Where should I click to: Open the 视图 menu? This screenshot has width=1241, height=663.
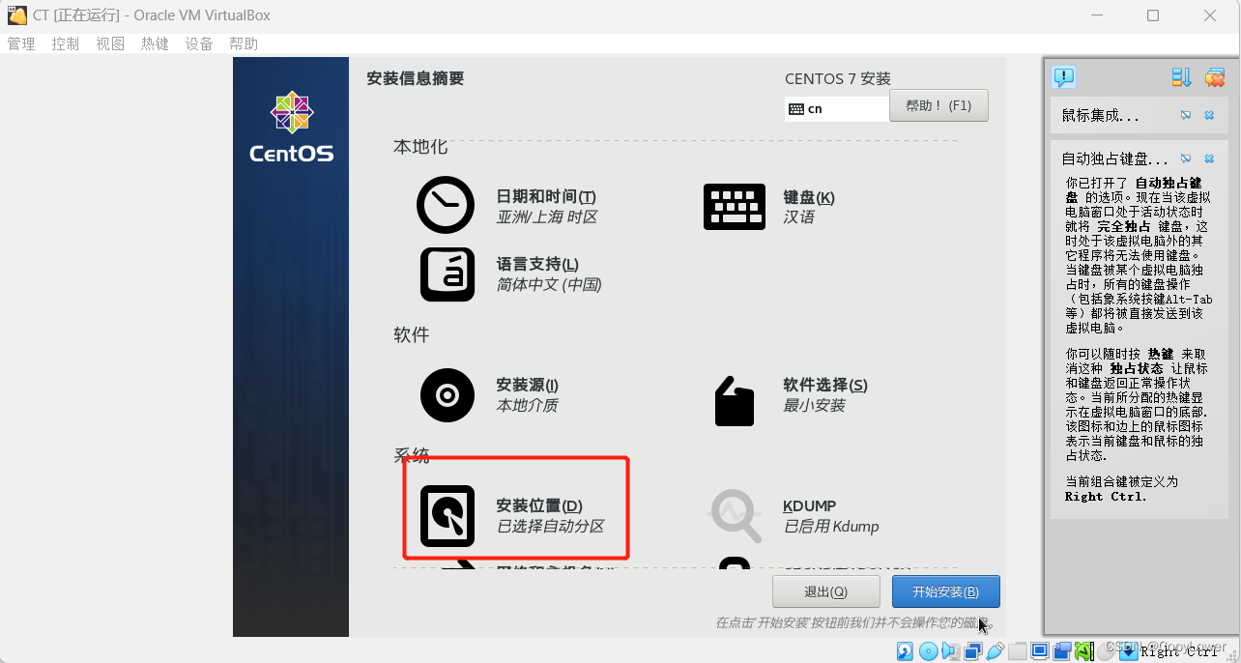tap(110, 43)
